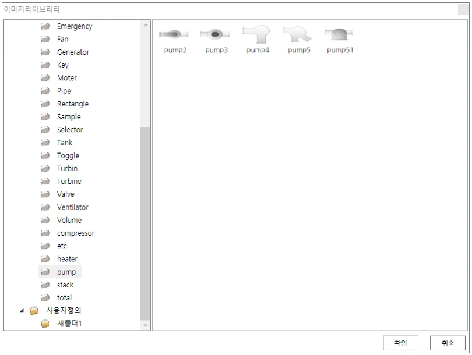The width and height of the screenshot is (472, 355).
Task: Close the 이미지라이브러리 dialog window
Action: [x=463, y=10]
